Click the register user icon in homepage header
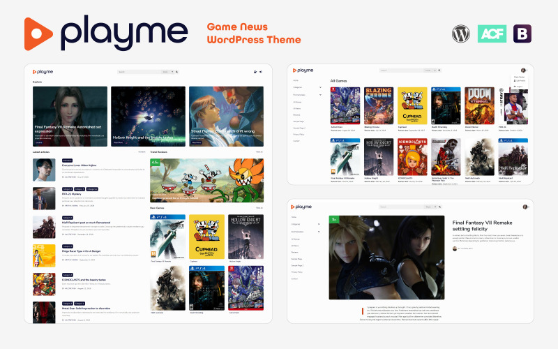The width and height of the screenshot is (558, 349). point(255,72)
